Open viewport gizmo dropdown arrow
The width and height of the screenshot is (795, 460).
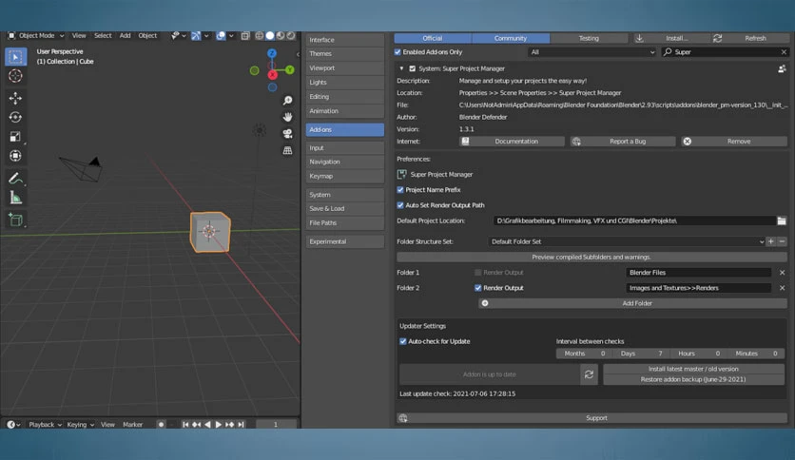click(x=206, y=36)
